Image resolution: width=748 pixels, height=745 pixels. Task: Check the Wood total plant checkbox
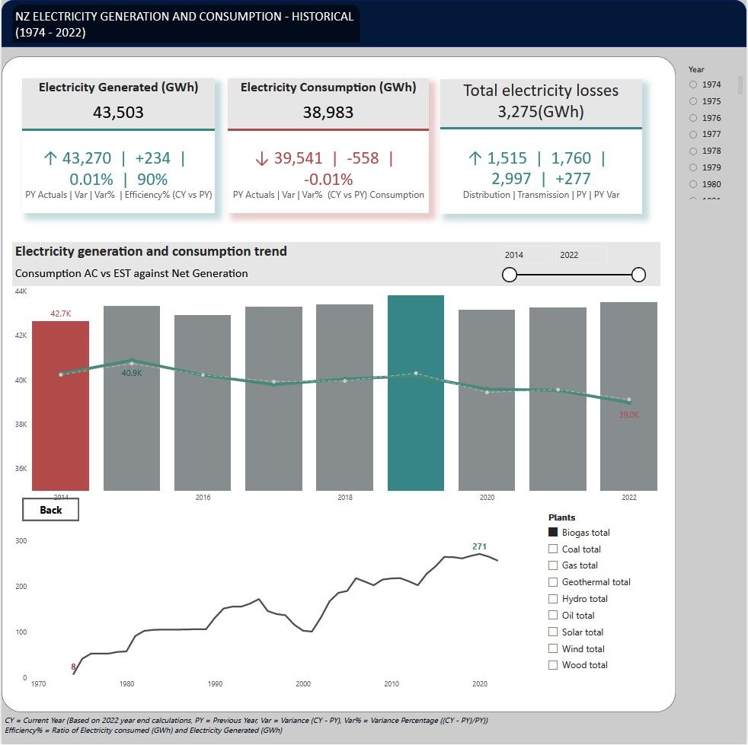[553, 665]
